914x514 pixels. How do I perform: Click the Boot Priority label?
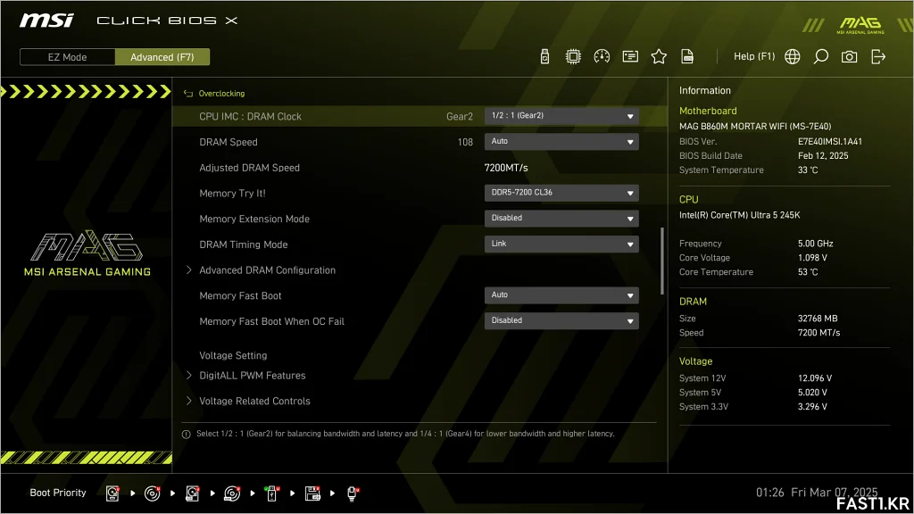[x=58, y=493]
